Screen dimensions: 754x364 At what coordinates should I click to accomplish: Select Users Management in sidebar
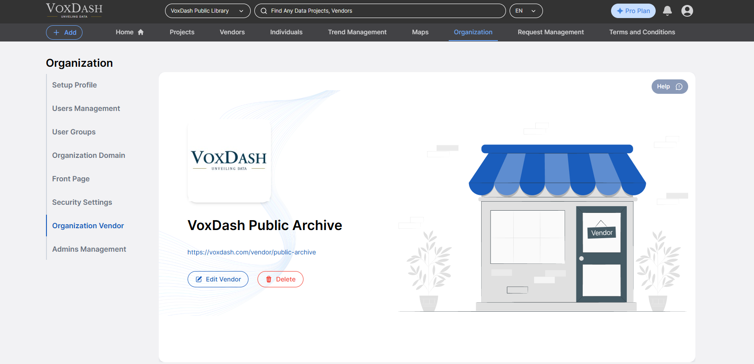pyautogui.click(x=86, y=108)
